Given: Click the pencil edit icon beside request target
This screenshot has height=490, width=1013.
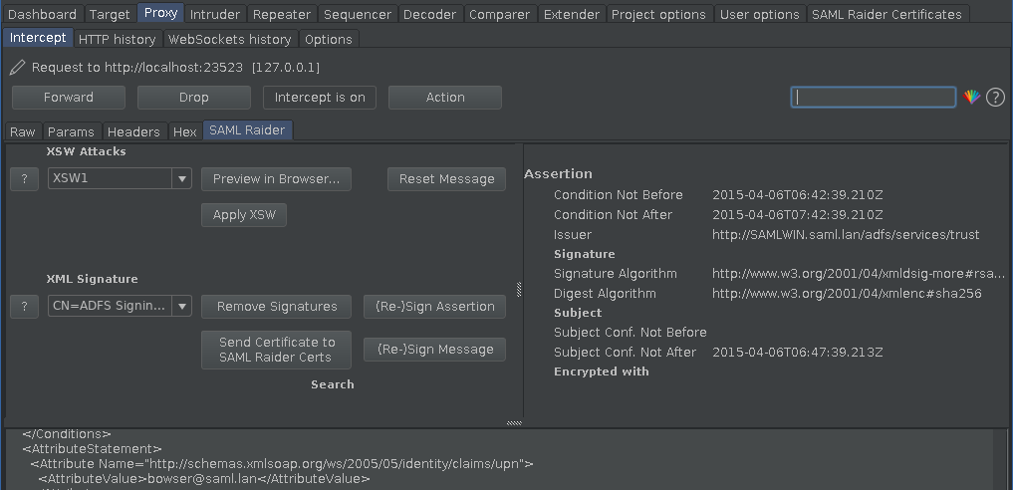Looking at the screenshot, I should click(18, 67).
